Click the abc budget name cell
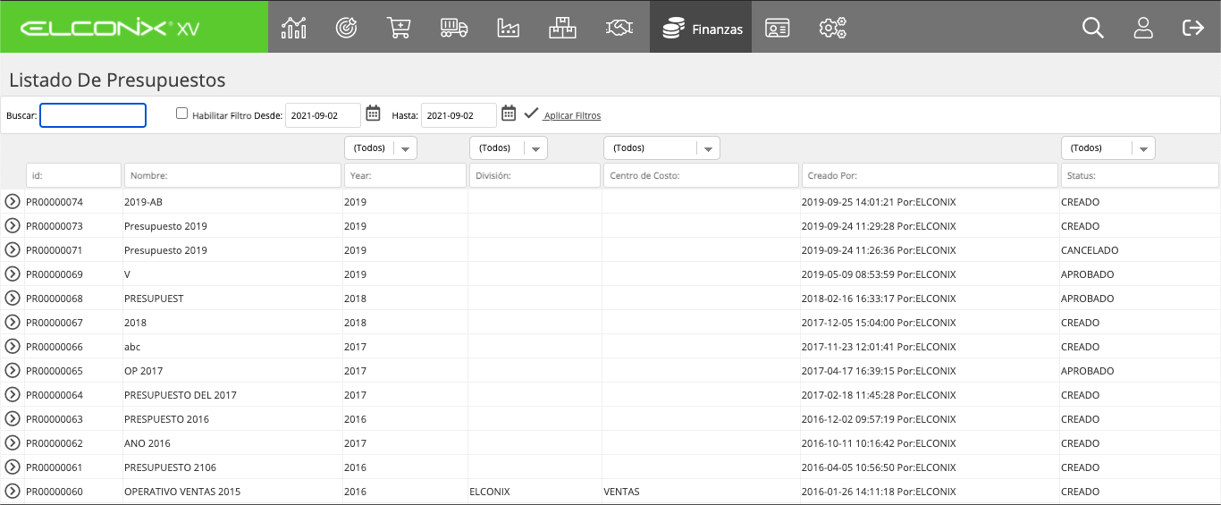1221x505 pixels. [x=132, y=347]
